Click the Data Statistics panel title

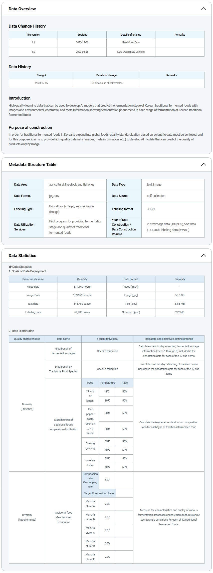(x=22, y=256)
